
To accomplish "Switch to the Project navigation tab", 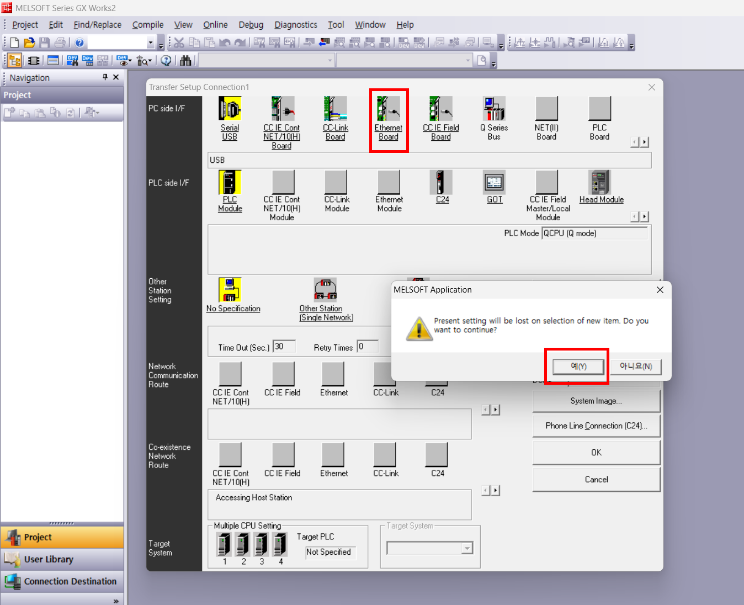I will point(62,537).
